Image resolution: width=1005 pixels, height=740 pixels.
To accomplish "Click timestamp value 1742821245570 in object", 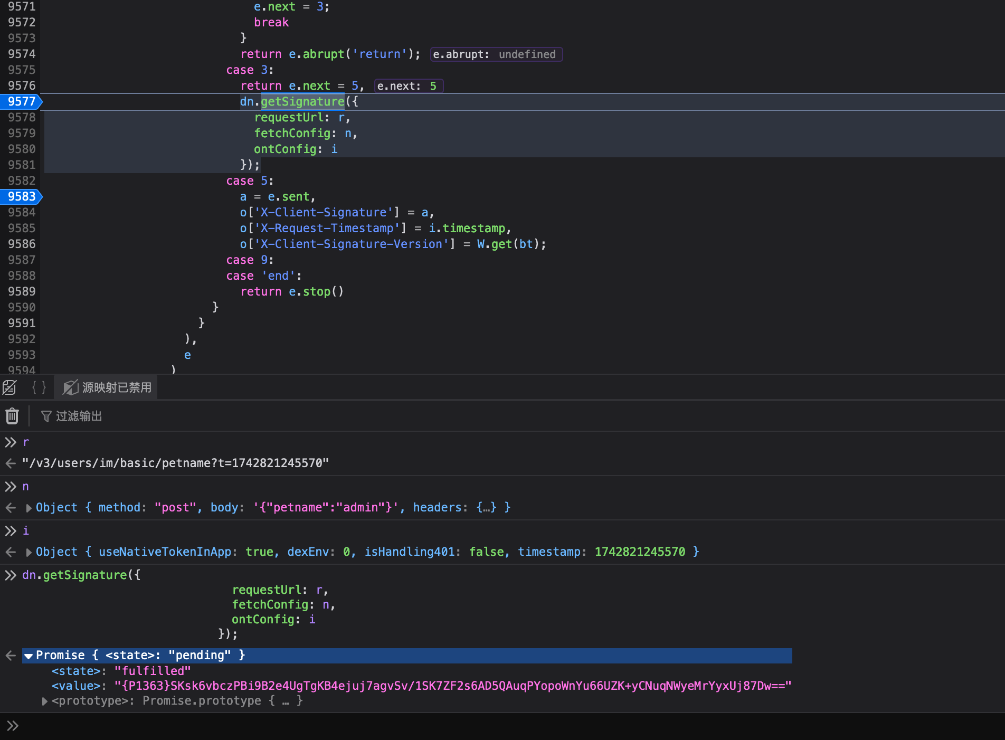I will [640, 552].
